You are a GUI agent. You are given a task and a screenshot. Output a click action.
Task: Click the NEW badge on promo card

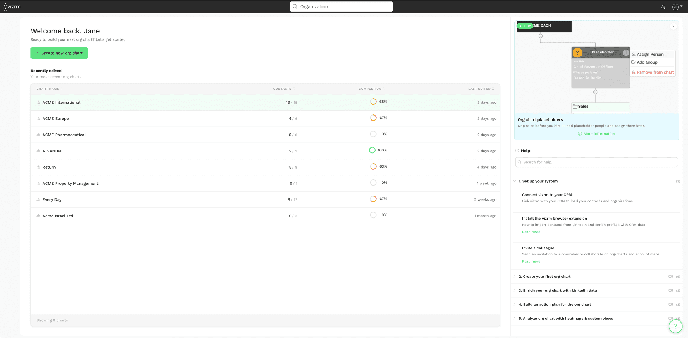(x=525, y=26)
